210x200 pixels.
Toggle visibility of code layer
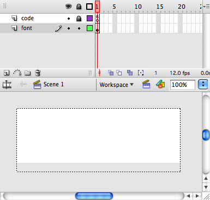tap(69, 19)
